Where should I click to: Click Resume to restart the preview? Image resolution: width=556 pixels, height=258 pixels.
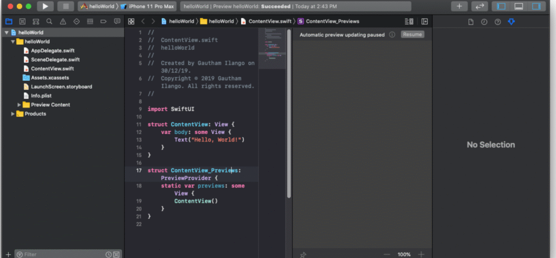pyautogui.click(x=412, y=34)
